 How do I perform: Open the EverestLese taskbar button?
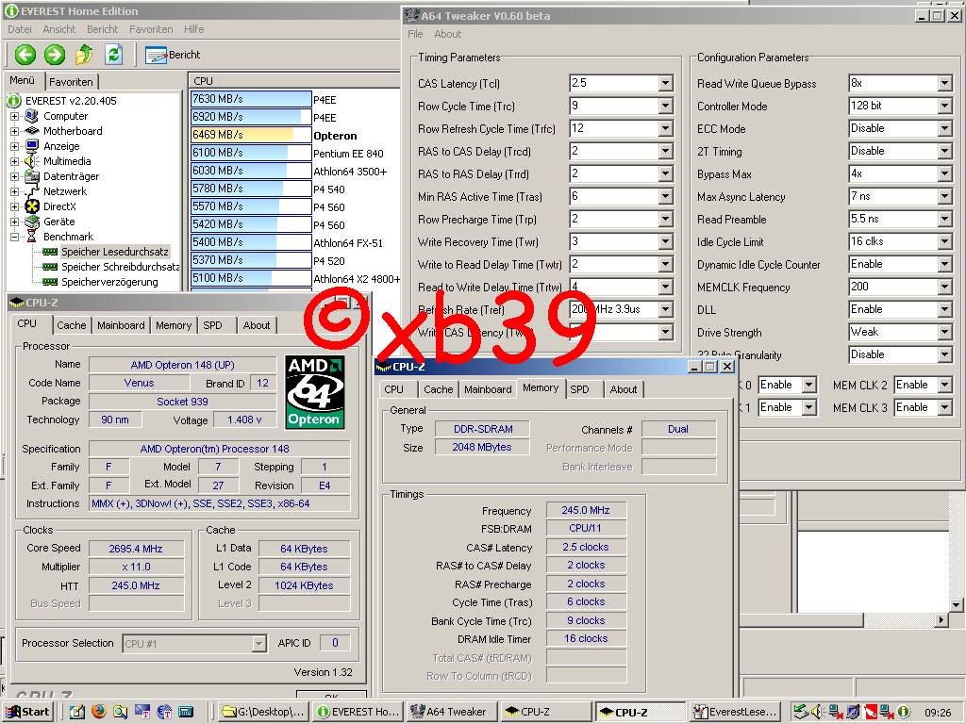735,712
